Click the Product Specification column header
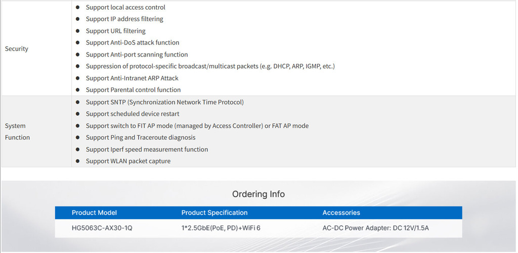This screenshot has width=518, height=253. tap(214, 213)
